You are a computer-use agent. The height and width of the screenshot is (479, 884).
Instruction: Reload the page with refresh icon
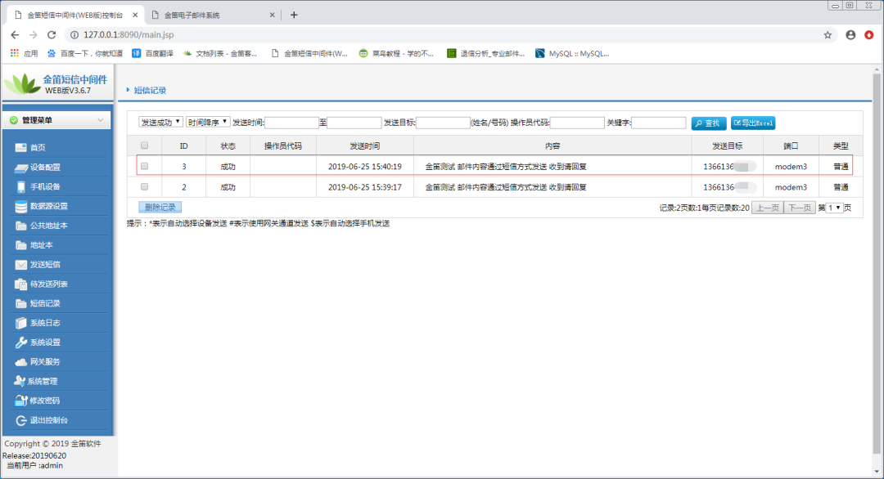click(x=52, y=35)
